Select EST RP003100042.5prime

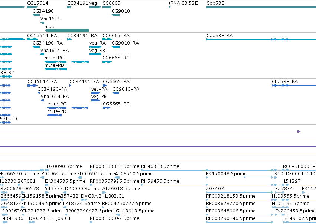click(114, 218)
